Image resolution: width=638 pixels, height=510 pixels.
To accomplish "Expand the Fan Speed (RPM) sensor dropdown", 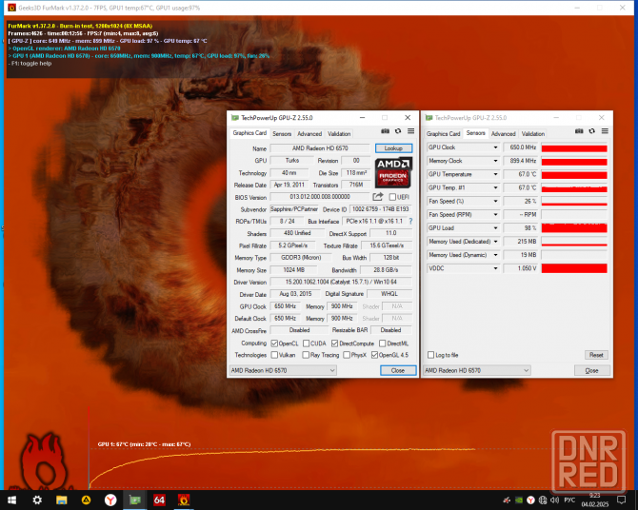I will pos(495,214).
